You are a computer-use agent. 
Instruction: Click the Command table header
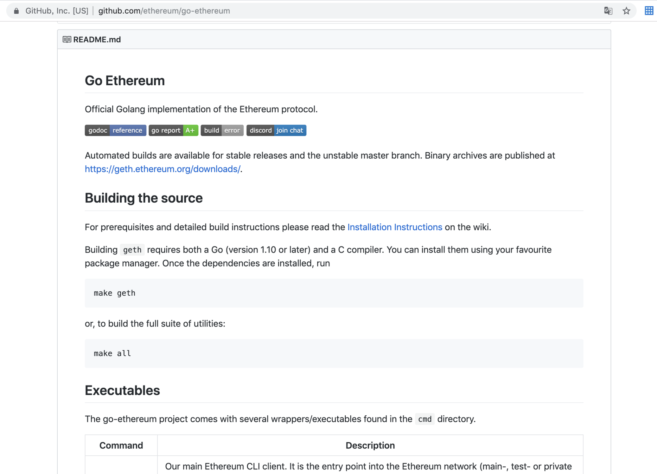click(121, 445)
